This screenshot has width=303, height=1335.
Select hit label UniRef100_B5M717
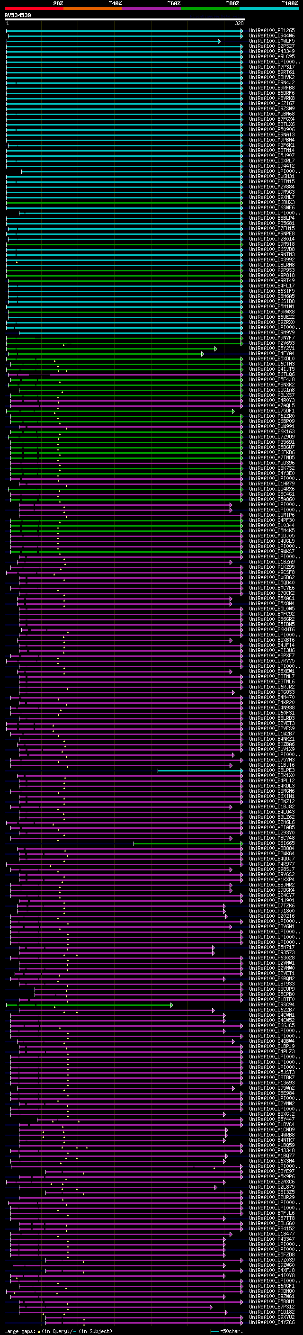tap(272, 948)
